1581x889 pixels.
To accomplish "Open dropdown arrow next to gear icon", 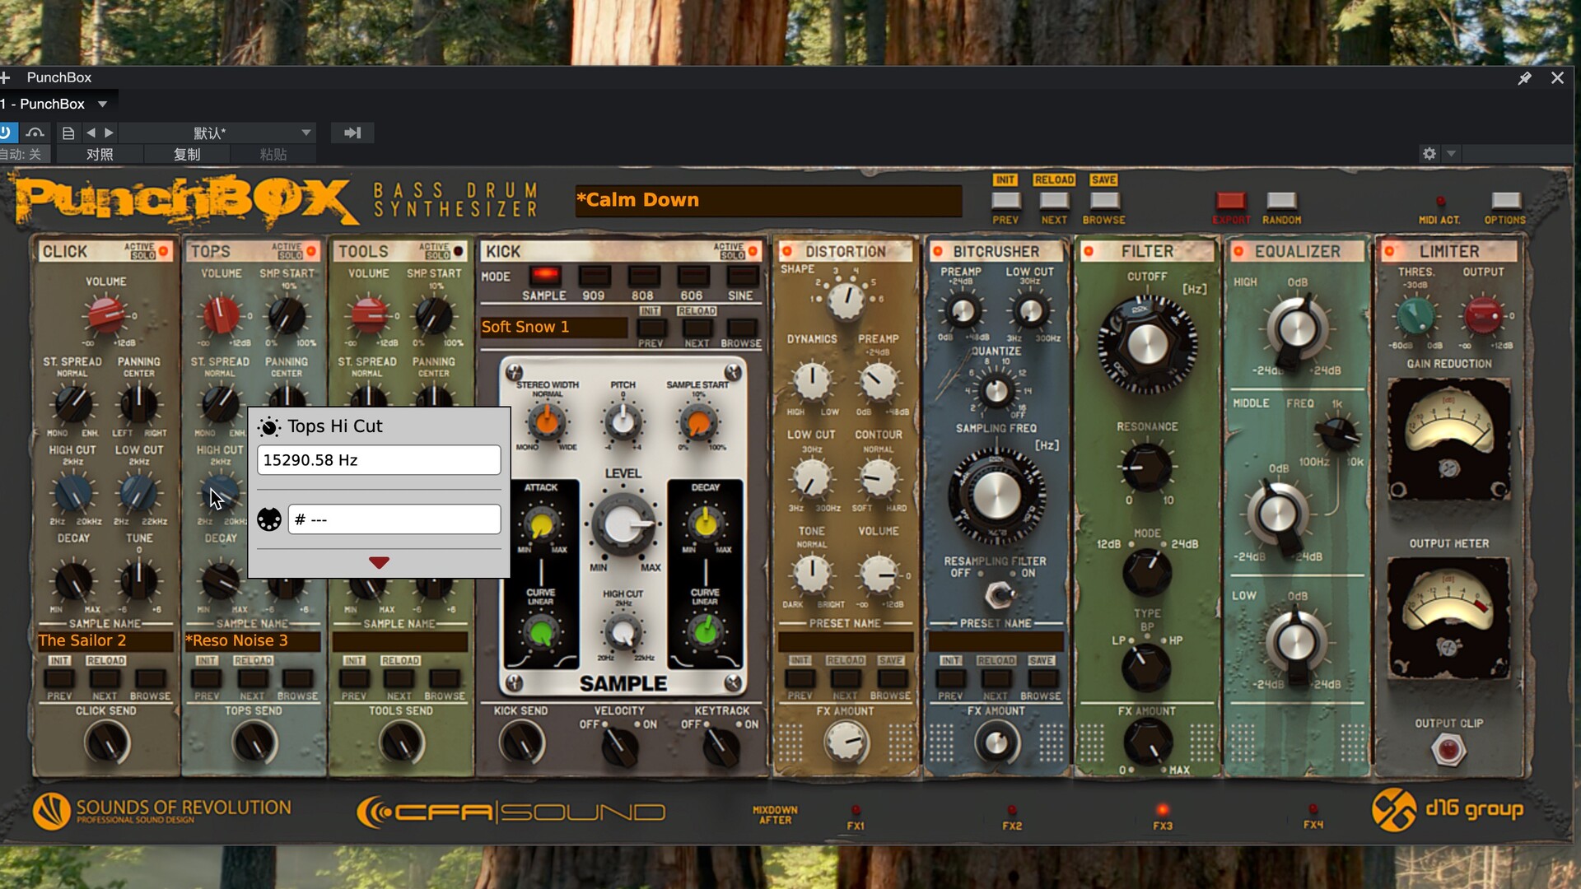I will tap(1451, 154).
